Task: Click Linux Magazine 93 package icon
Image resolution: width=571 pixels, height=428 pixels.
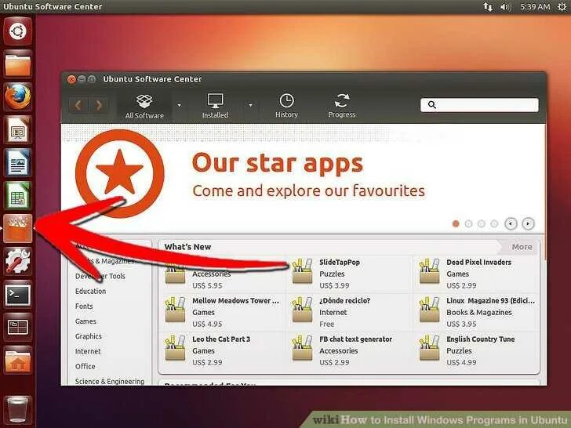Action: click(429, 310)
